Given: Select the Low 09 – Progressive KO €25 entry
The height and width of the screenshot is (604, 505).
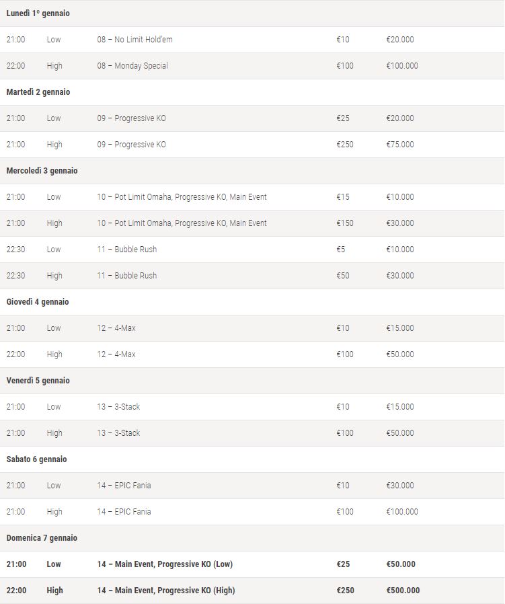Looking at the screenshot, I should point(252,118).
